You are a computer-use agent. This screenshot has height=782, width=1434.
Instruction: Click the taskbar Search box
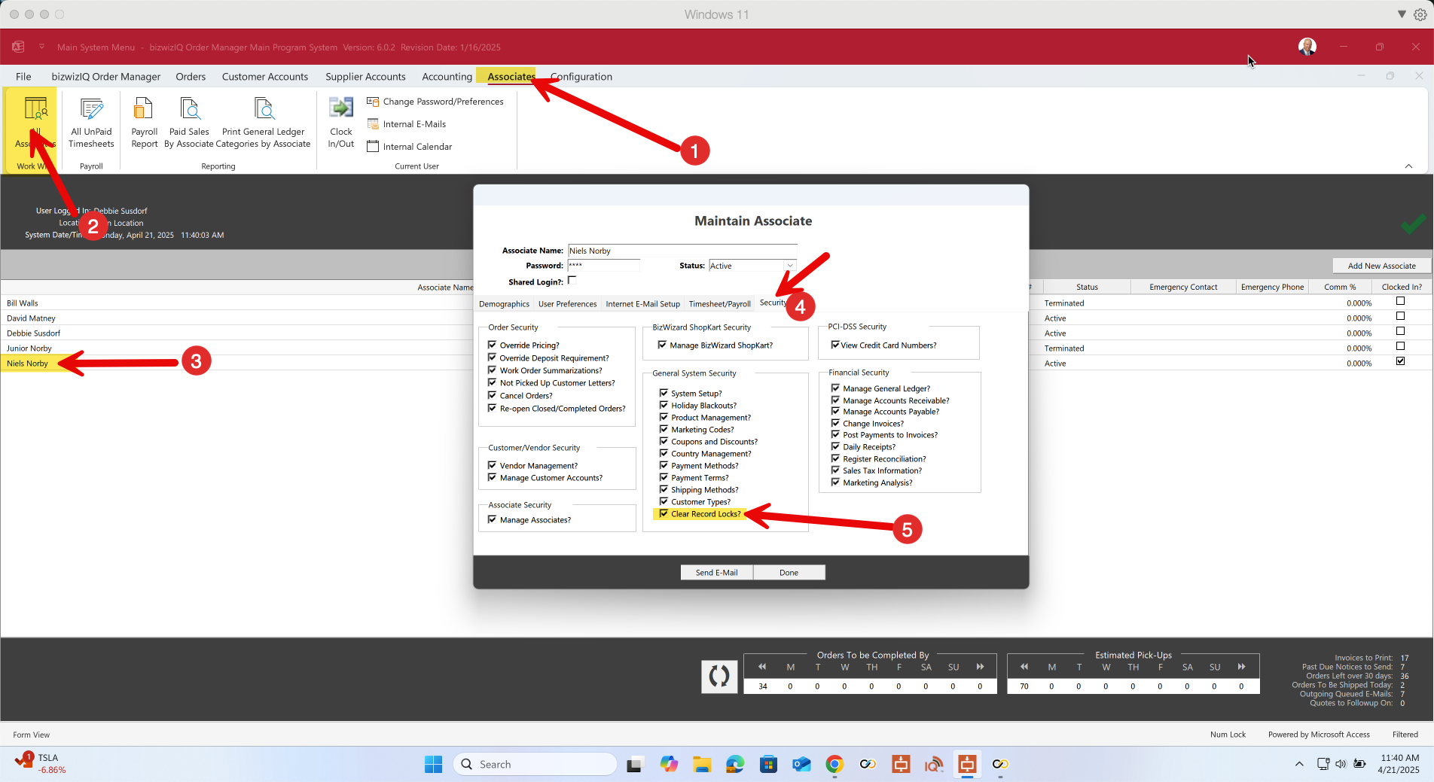pos(535,764)
